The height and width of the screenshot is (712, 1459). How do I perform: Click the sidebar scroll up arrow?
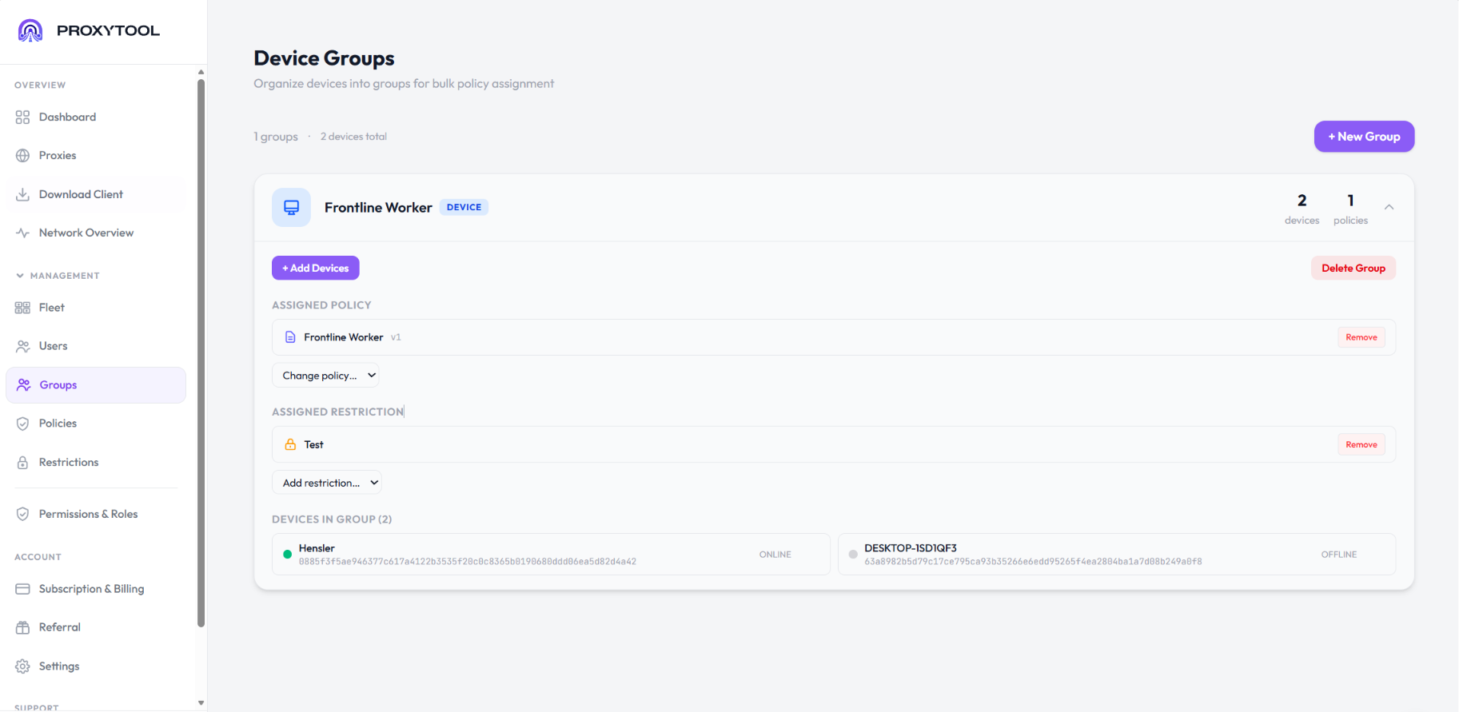click(x=201, y=72)
